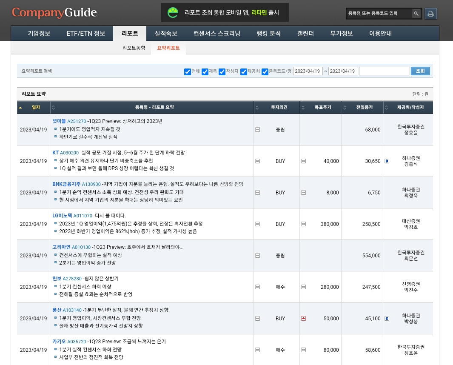
Task: Disable the 제공처 filter checkbox
Action: coord(243,71)
